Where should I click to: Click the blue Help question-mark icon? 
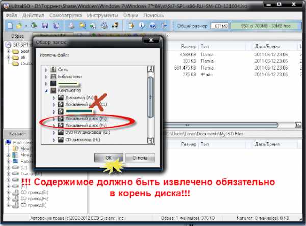(x=153, y=26)
